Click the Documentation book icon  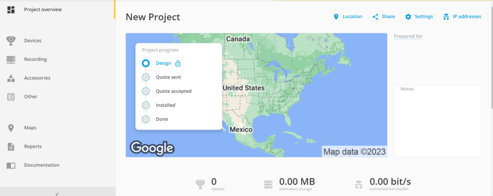(11, 165)
